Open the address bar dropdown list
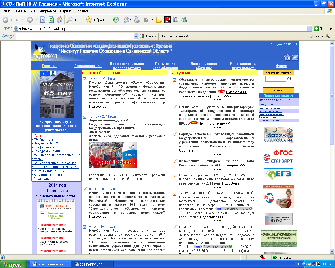This screenshot has height=268, width=335. point(310,29)
